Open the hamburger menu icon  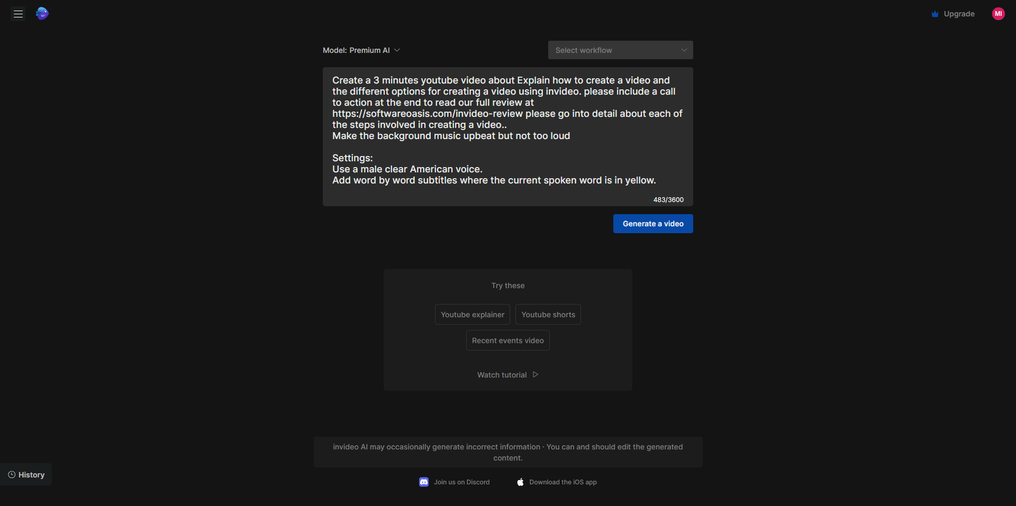[18, 14]
